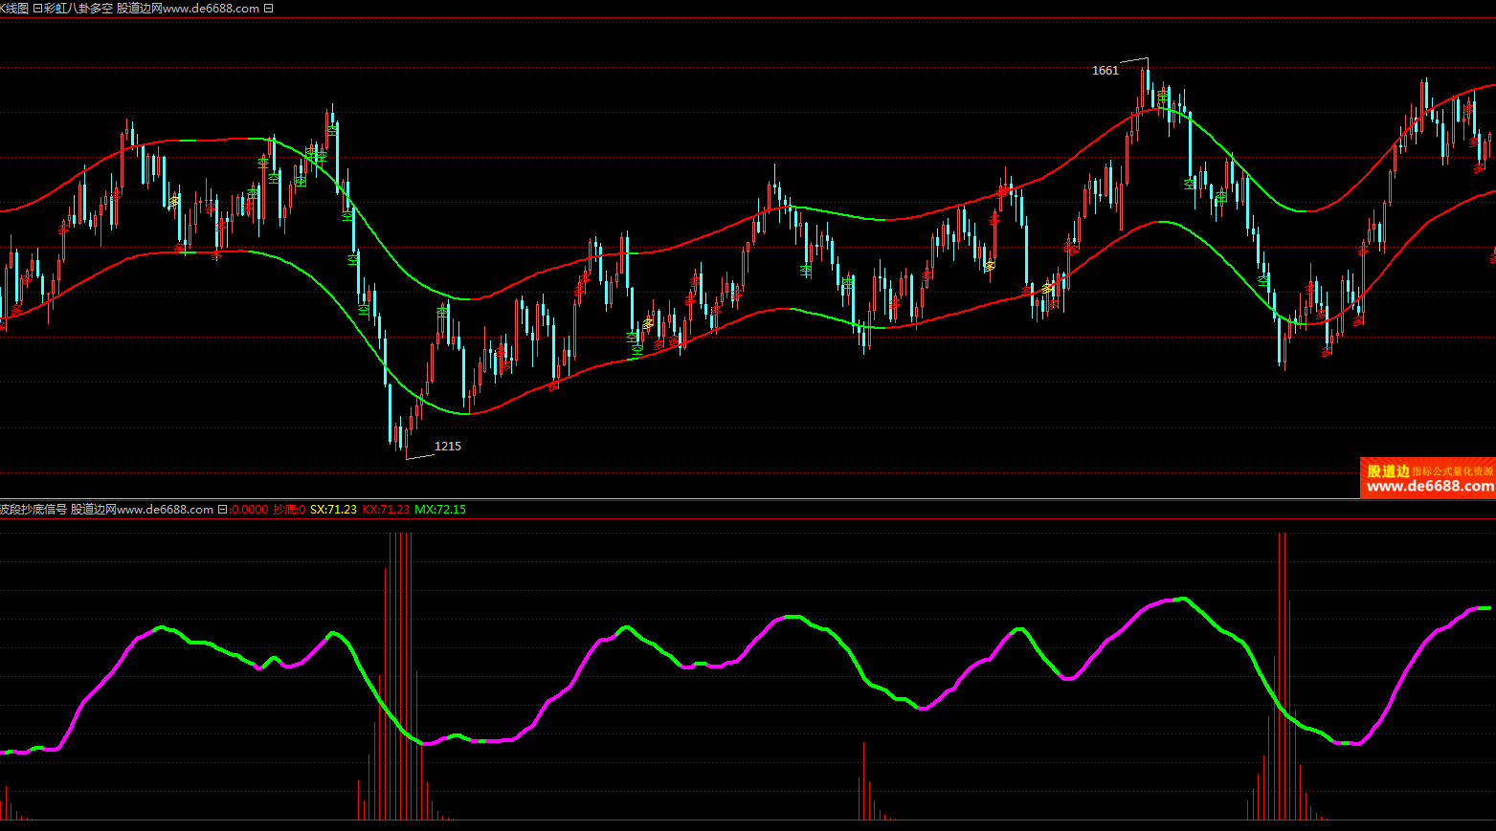Click the yellow SX:71.23 readout
This screenshot has width=1496, height=831.
pos(333,510)
